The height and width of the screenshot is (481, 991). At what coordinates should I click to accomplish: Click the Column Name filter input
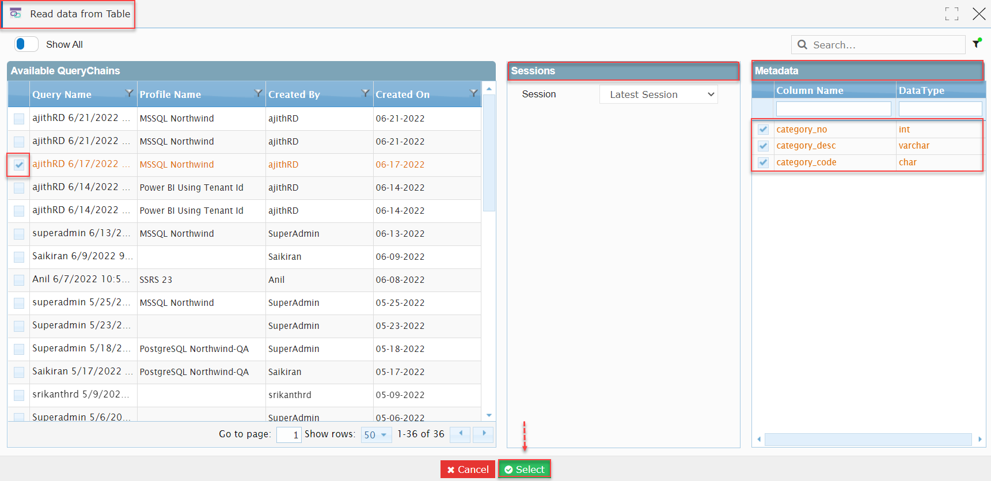click(x=833, y=109)
